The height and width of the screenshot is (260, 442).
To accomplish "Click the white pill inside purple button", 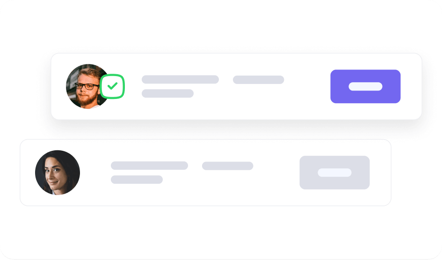I will coord(365,86).
